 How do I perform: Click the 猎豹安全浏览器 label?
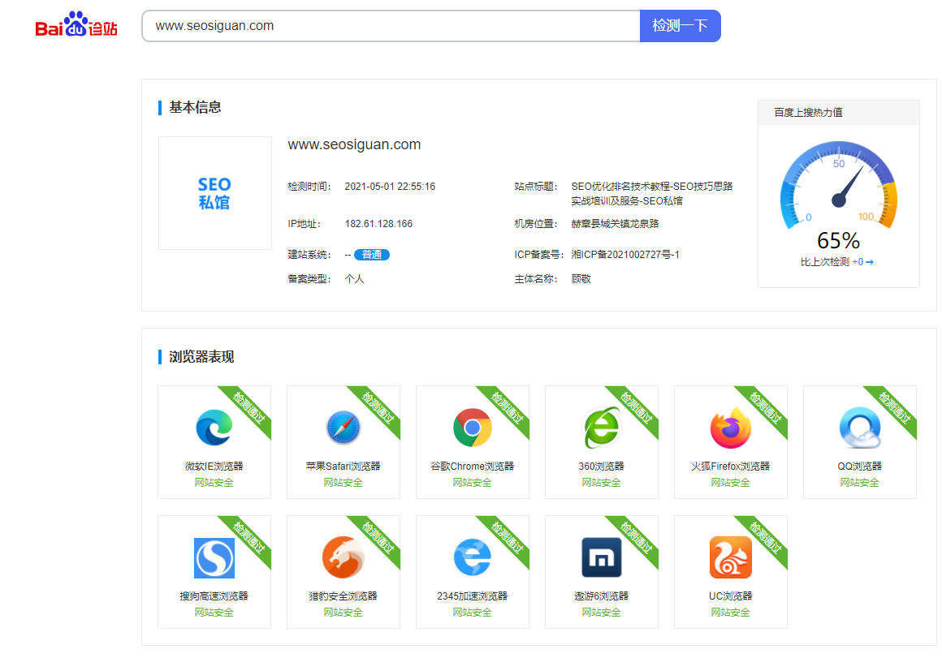(x=343, y=596)
